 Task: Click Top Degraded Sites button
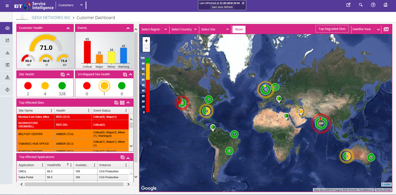[x=332, y=29]
